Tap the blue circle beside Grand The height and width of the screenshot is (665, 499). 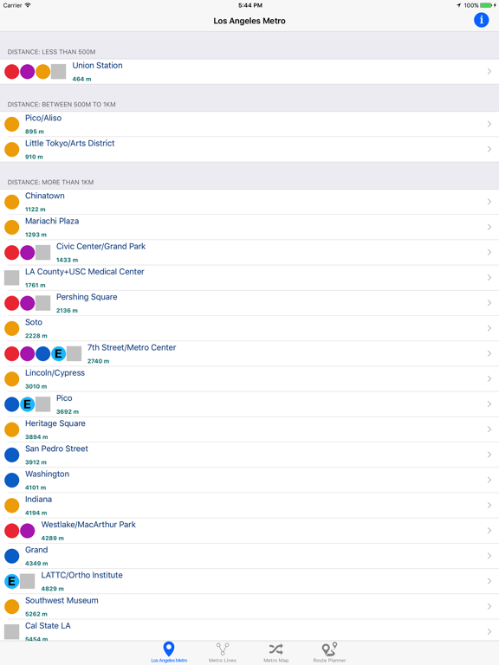click(x=12, y=556)
